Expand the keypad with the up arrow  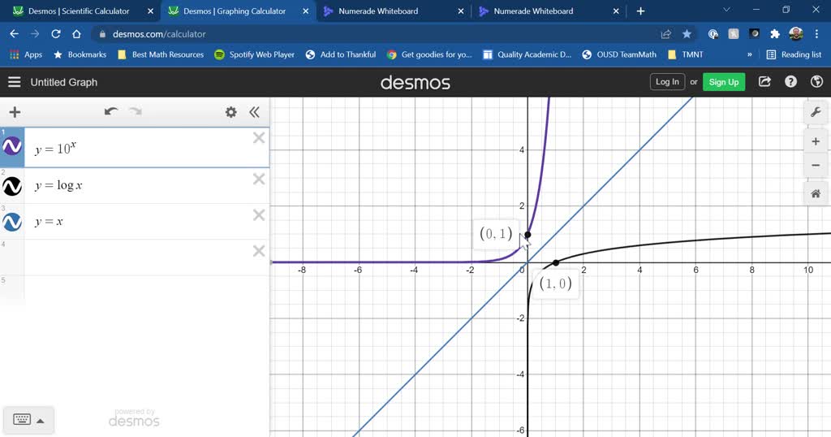[x=41, y=421]
